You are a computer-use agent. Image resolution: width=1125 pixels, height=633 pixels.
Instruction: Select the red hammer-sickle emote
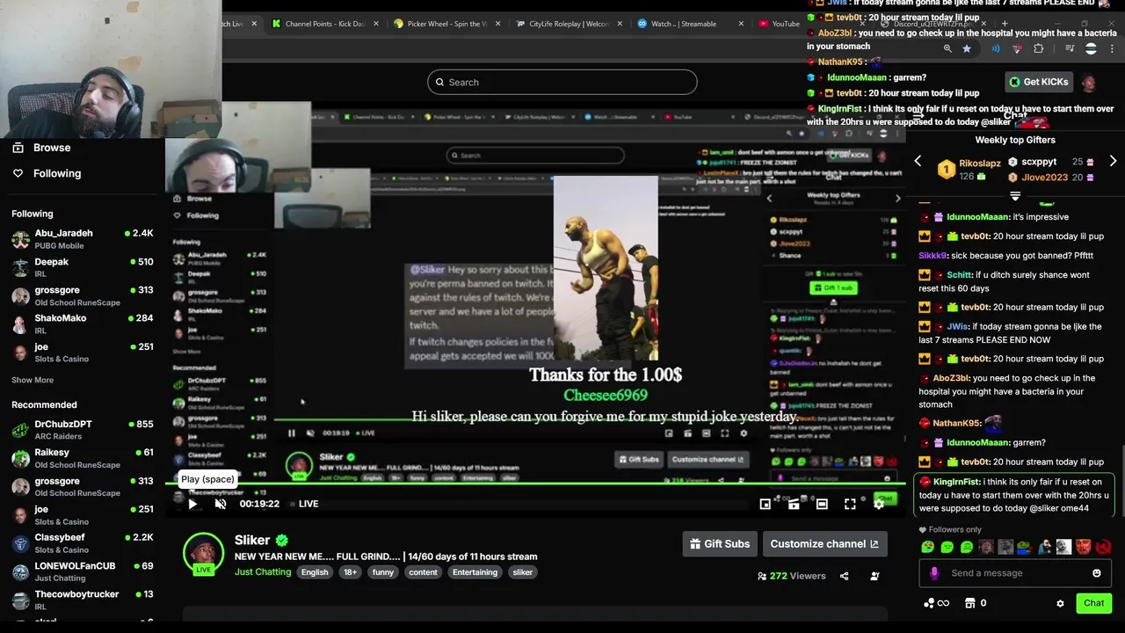click(1103, 547)
